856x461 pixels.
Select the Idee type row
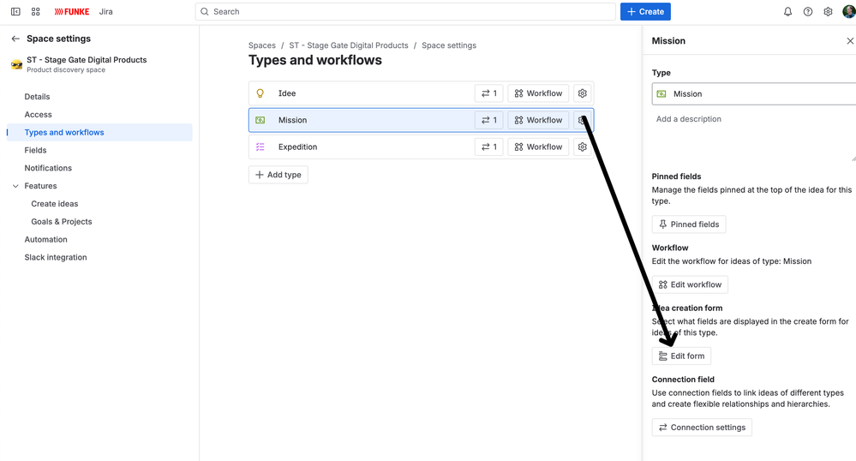pyautogui.click(x=421, y=93)
